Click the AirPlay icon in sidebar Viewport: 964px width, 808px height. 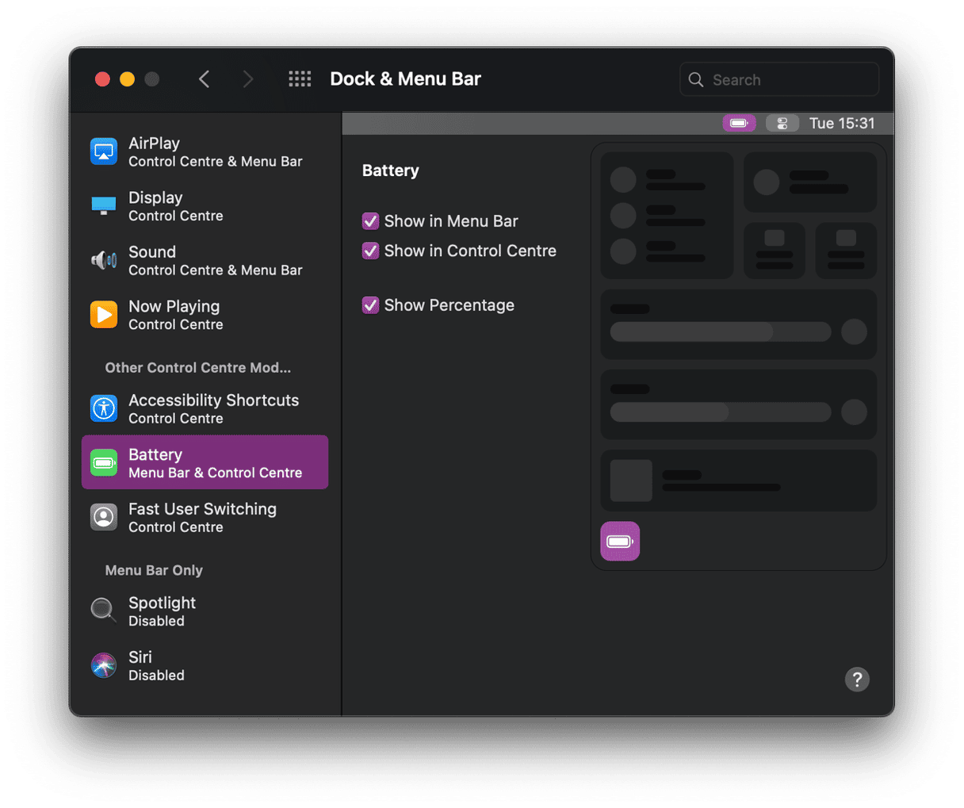coord(104,151)
